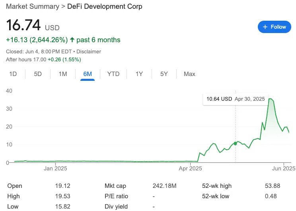Click the P/E ratio label

click(116, 196)
